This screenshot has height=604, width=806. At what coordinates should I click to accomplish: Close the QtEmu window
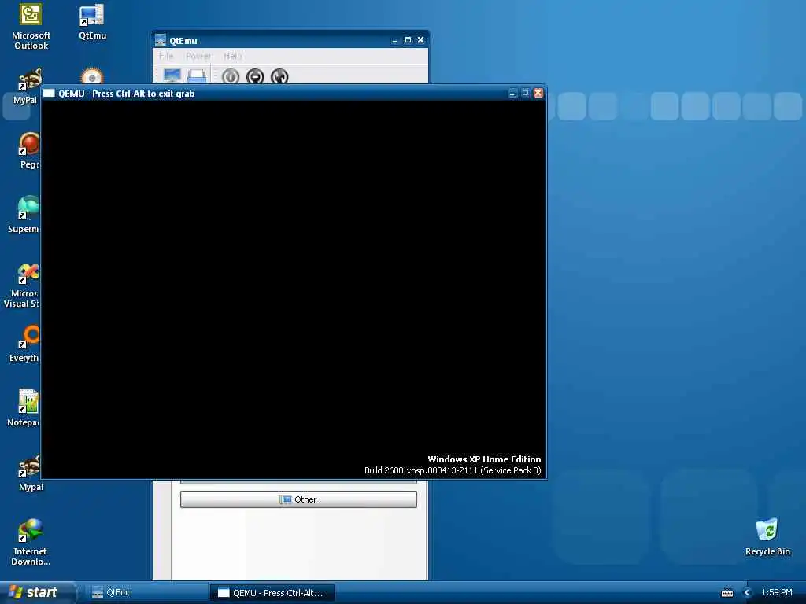coord(420,40)
